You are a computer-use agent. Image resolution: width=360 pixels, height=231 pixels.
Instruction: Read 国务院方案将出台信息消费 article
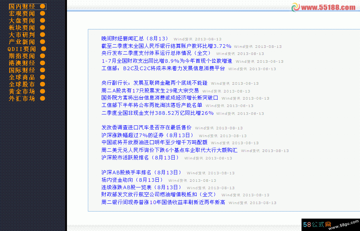point(159,98)
